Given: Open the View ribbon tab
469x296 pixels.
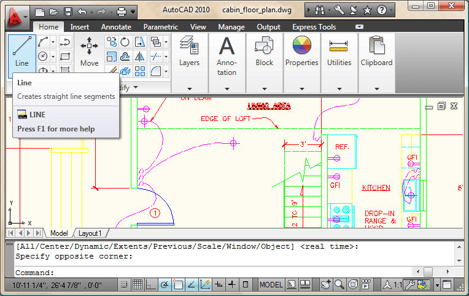Looking at the screenshot, I should click(x=198, y=27).
